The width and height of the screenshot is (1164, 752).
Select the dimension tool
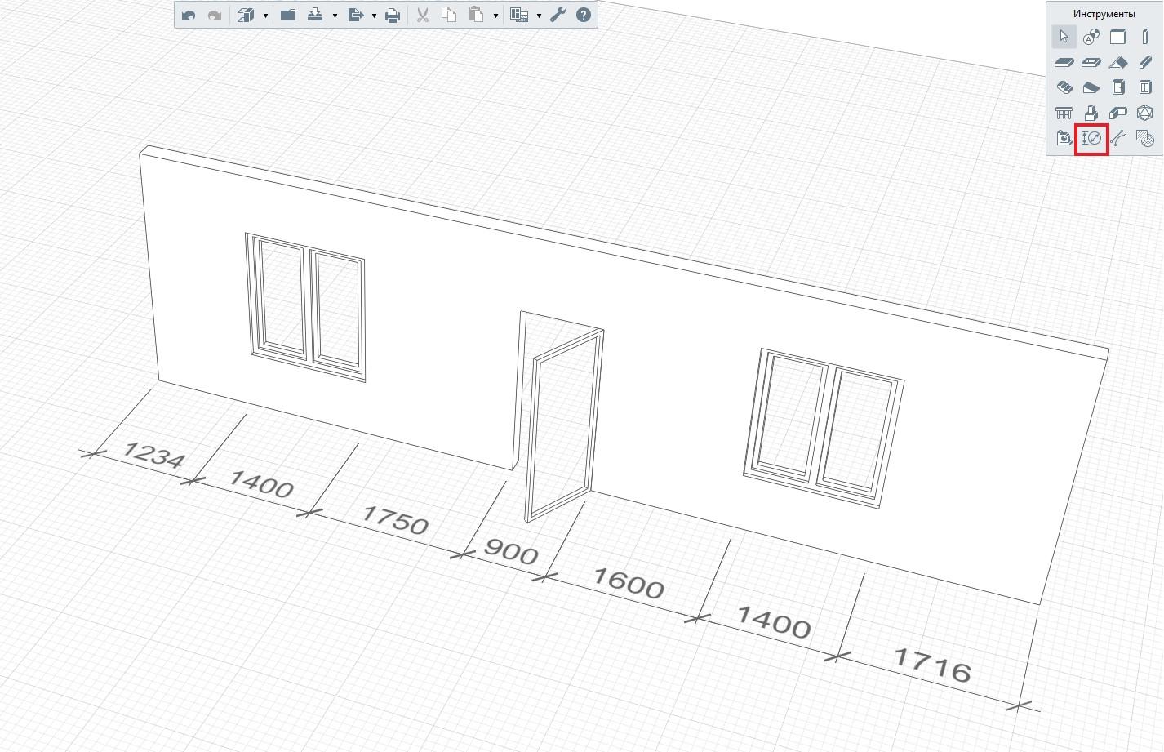coord(1091,138)
